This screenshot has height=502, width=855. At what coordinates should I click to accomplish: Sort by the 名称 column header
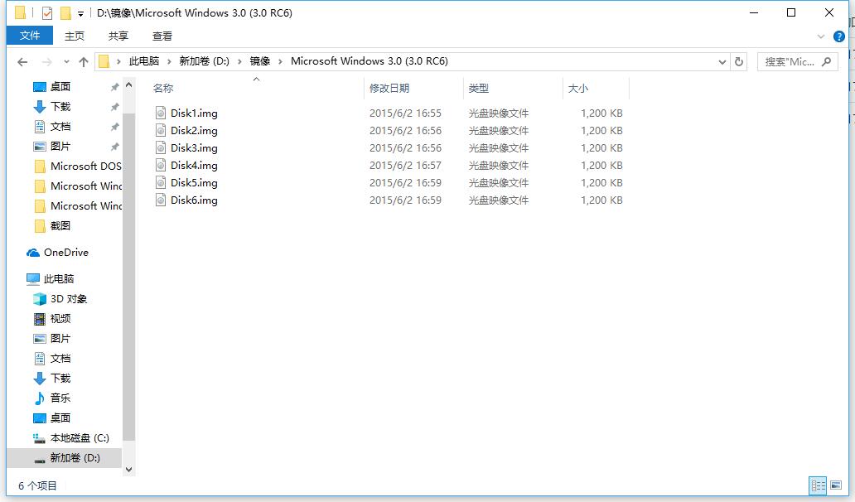163,89
